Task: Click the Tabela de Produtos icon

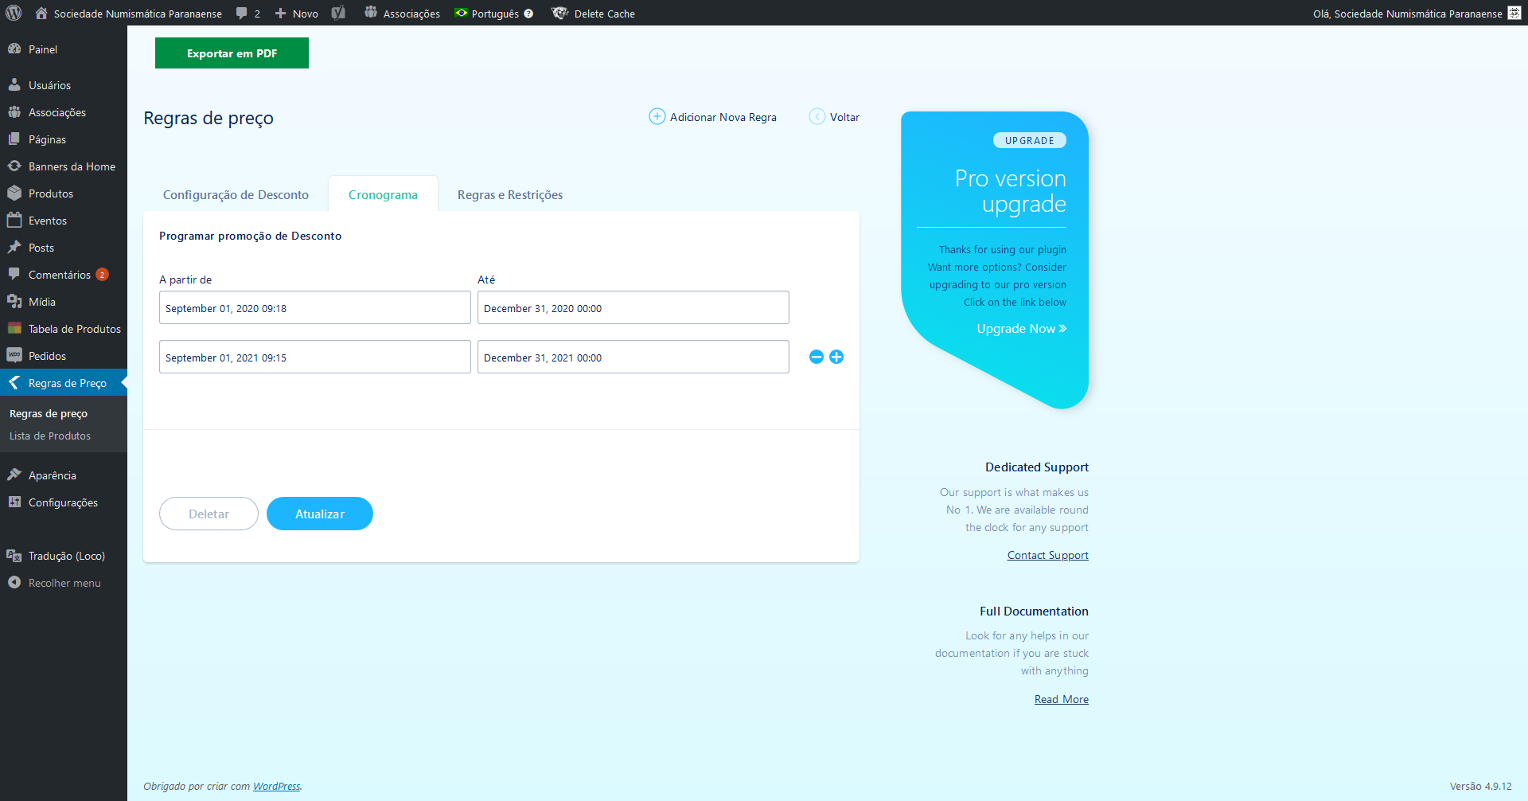Action: pyautogui.click(x=14, y=328)
